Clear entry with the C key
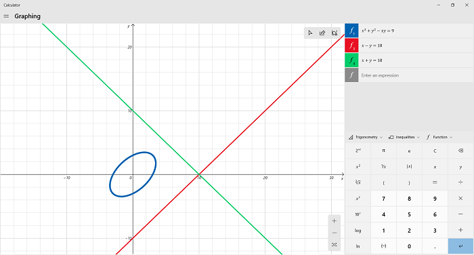 (435, 151)
